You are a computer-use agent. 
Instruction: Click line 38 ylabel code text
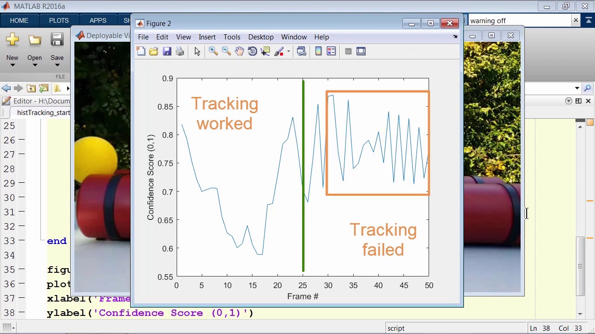tap(150, 313)
